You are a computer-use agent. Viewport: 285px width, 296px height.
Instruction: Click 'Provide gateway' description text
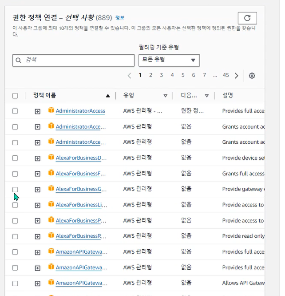[x=243, y=189]
